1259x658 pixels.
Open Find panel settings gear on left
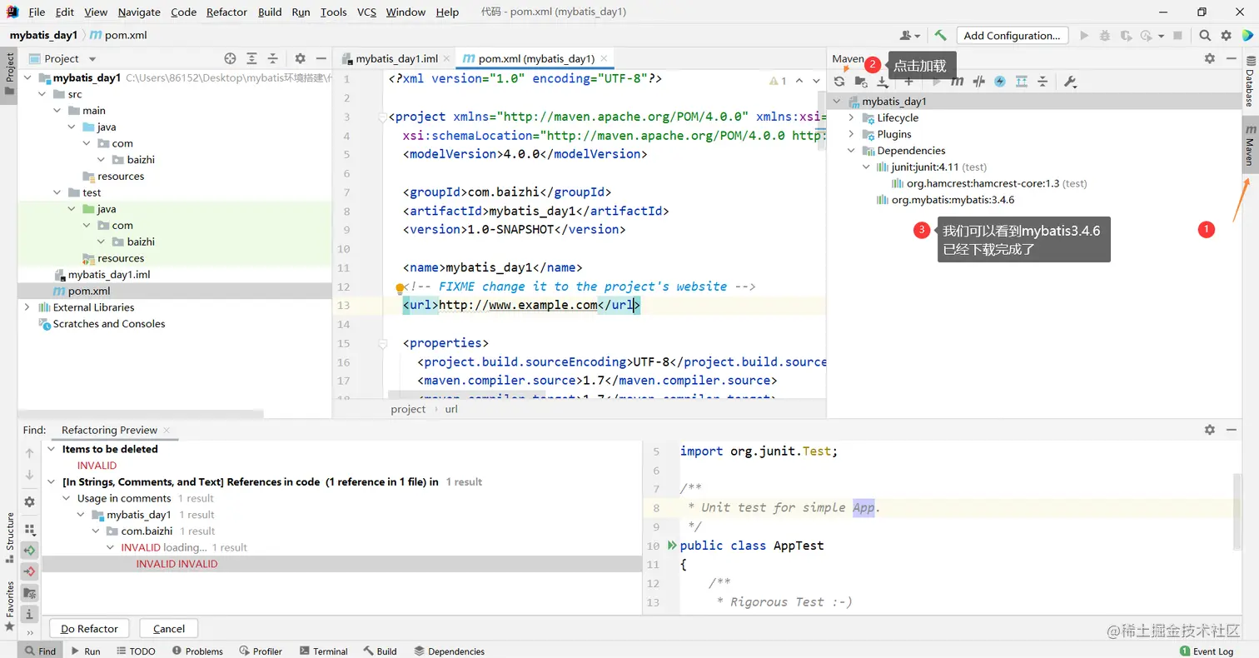point(29,502)
